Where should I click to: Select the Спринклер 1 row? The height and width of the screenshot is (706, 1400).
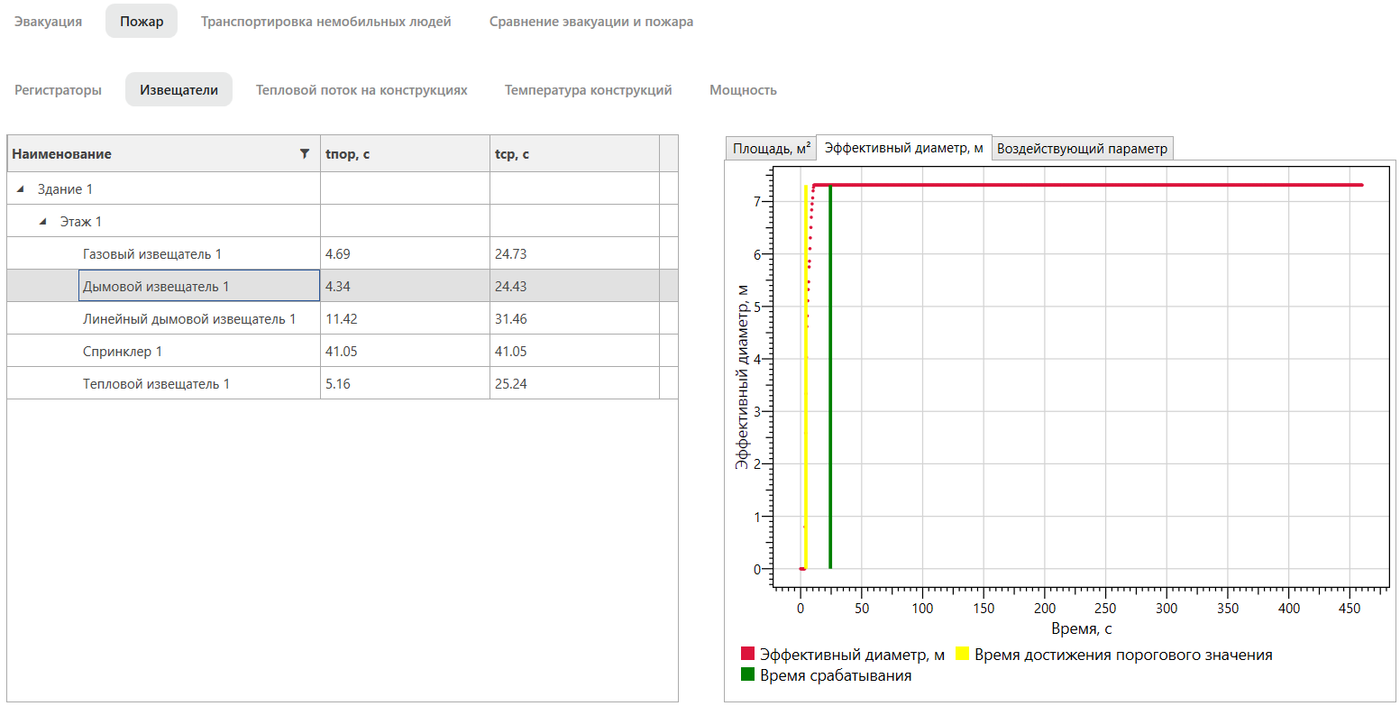pos(343,352)
